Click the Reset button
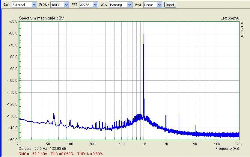 click(x=170, y=5)
